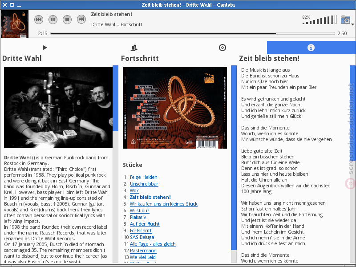
Task: Open the track link SAS Beluga
Action: pos(142,237)
